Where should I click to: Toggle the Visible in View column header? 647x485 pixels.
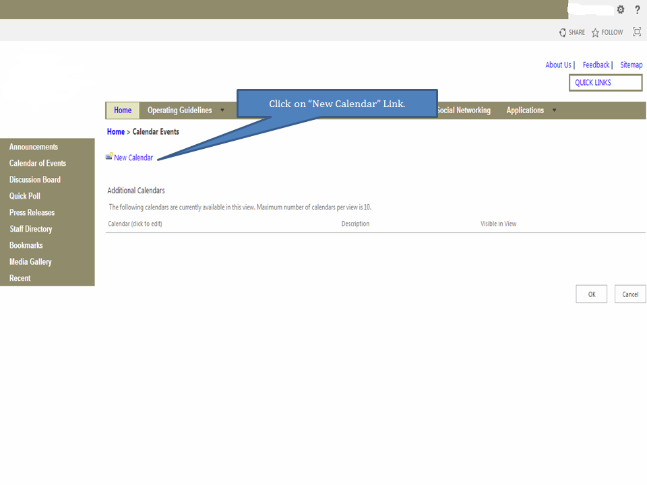[x=498, y=223]
